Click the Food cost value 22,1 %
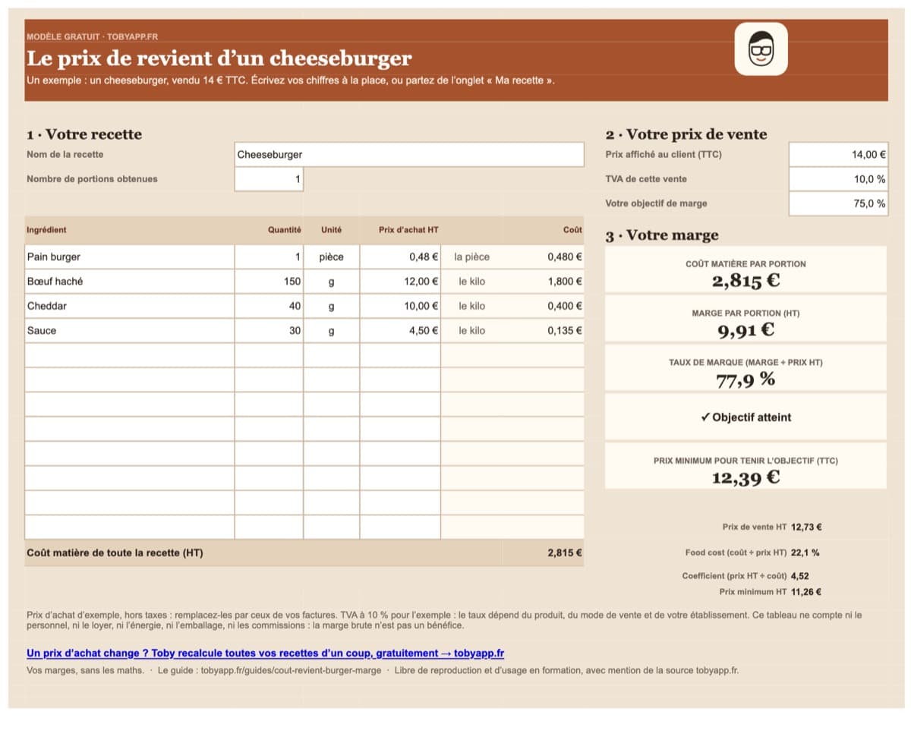Screen dimensions: 911x740 [805, 553]
